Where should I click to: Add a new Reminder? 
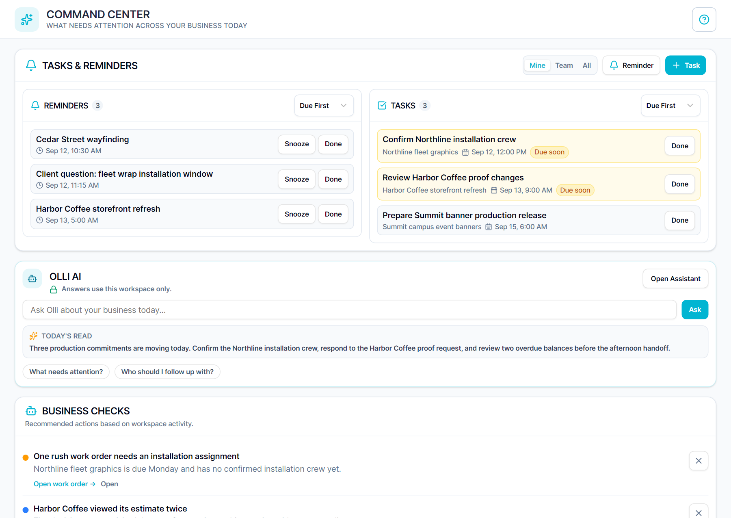[632, 65]
